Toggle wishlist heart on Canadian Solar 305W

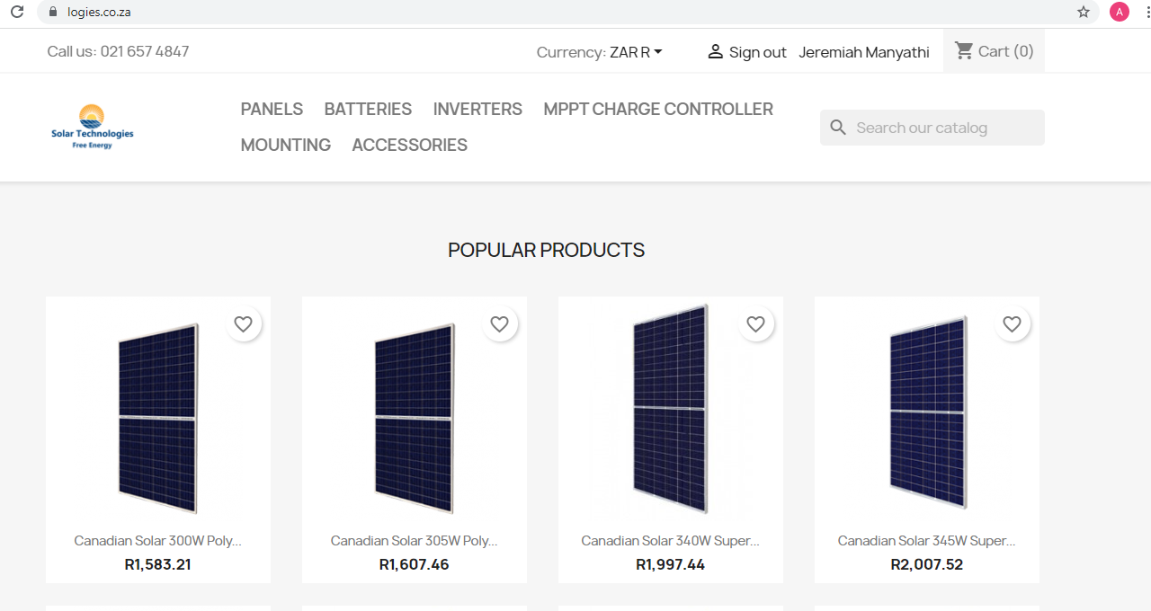[x=499, y=324]
